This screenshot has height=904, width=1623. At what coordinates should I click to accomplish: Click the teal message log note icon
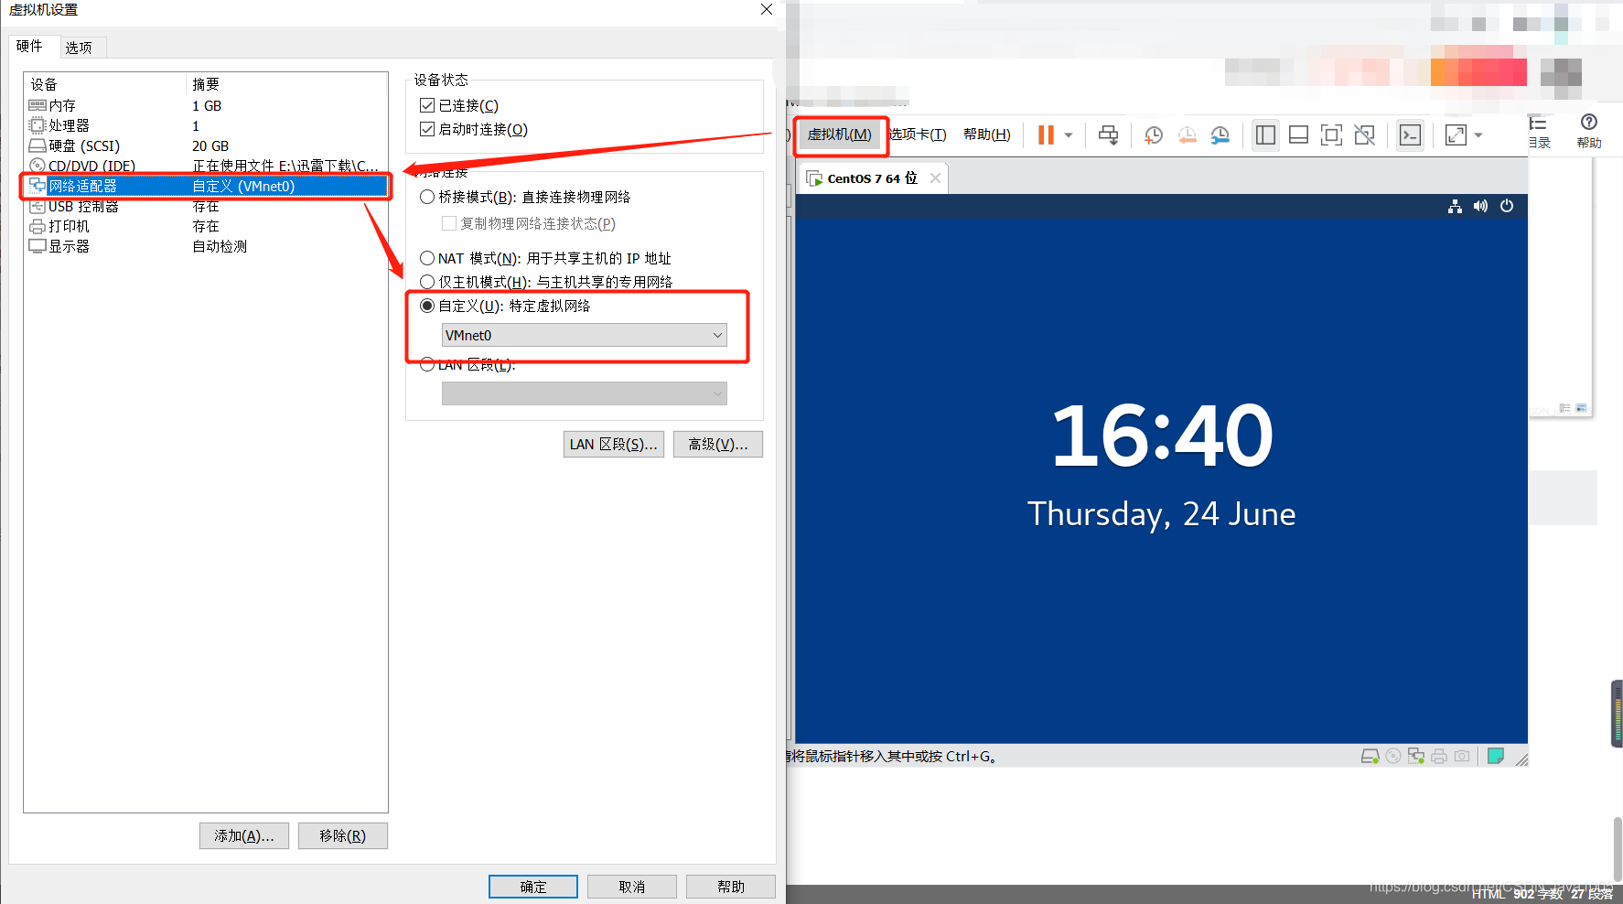point(1496,756)
